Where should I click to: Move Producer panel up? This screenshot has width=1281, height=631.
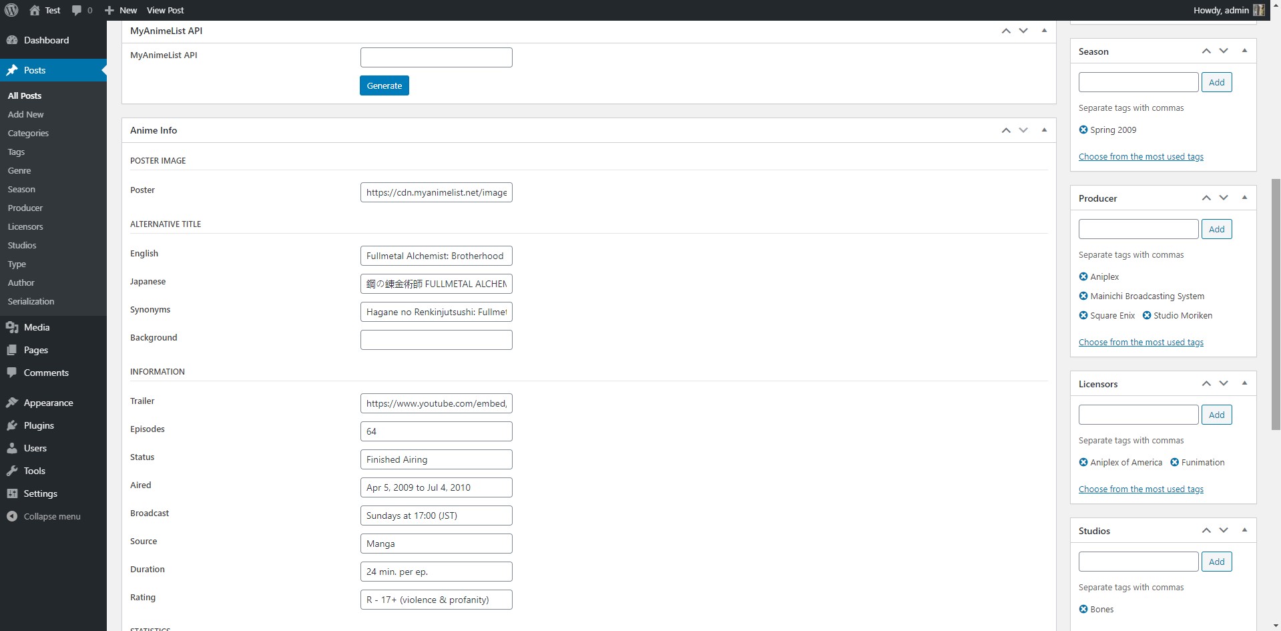(1206, 198)
